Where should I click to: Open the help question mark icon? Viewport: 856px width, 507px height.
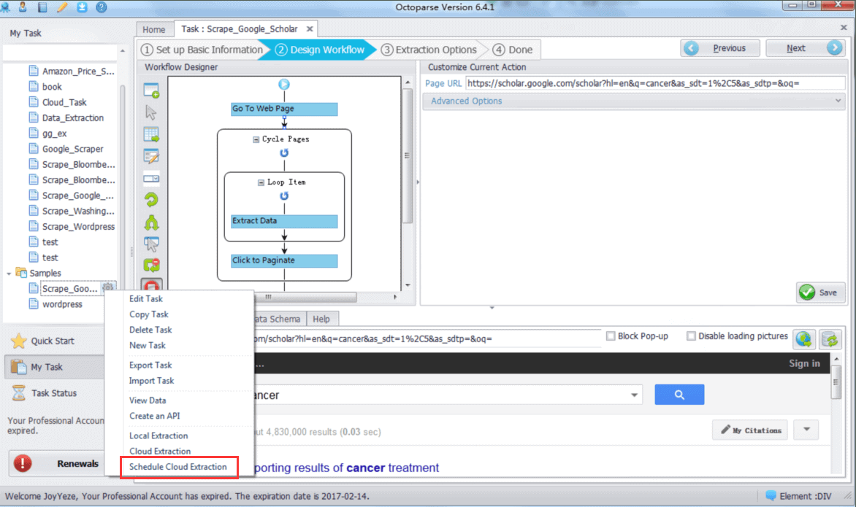(x=102, y=7)
